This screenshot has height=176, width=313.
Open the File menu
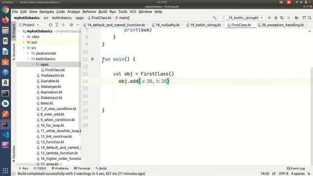15,12
